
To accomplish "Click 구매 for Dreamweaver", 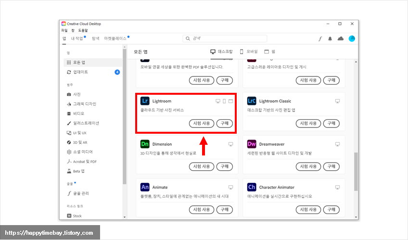I will click(x=331, y=167).
